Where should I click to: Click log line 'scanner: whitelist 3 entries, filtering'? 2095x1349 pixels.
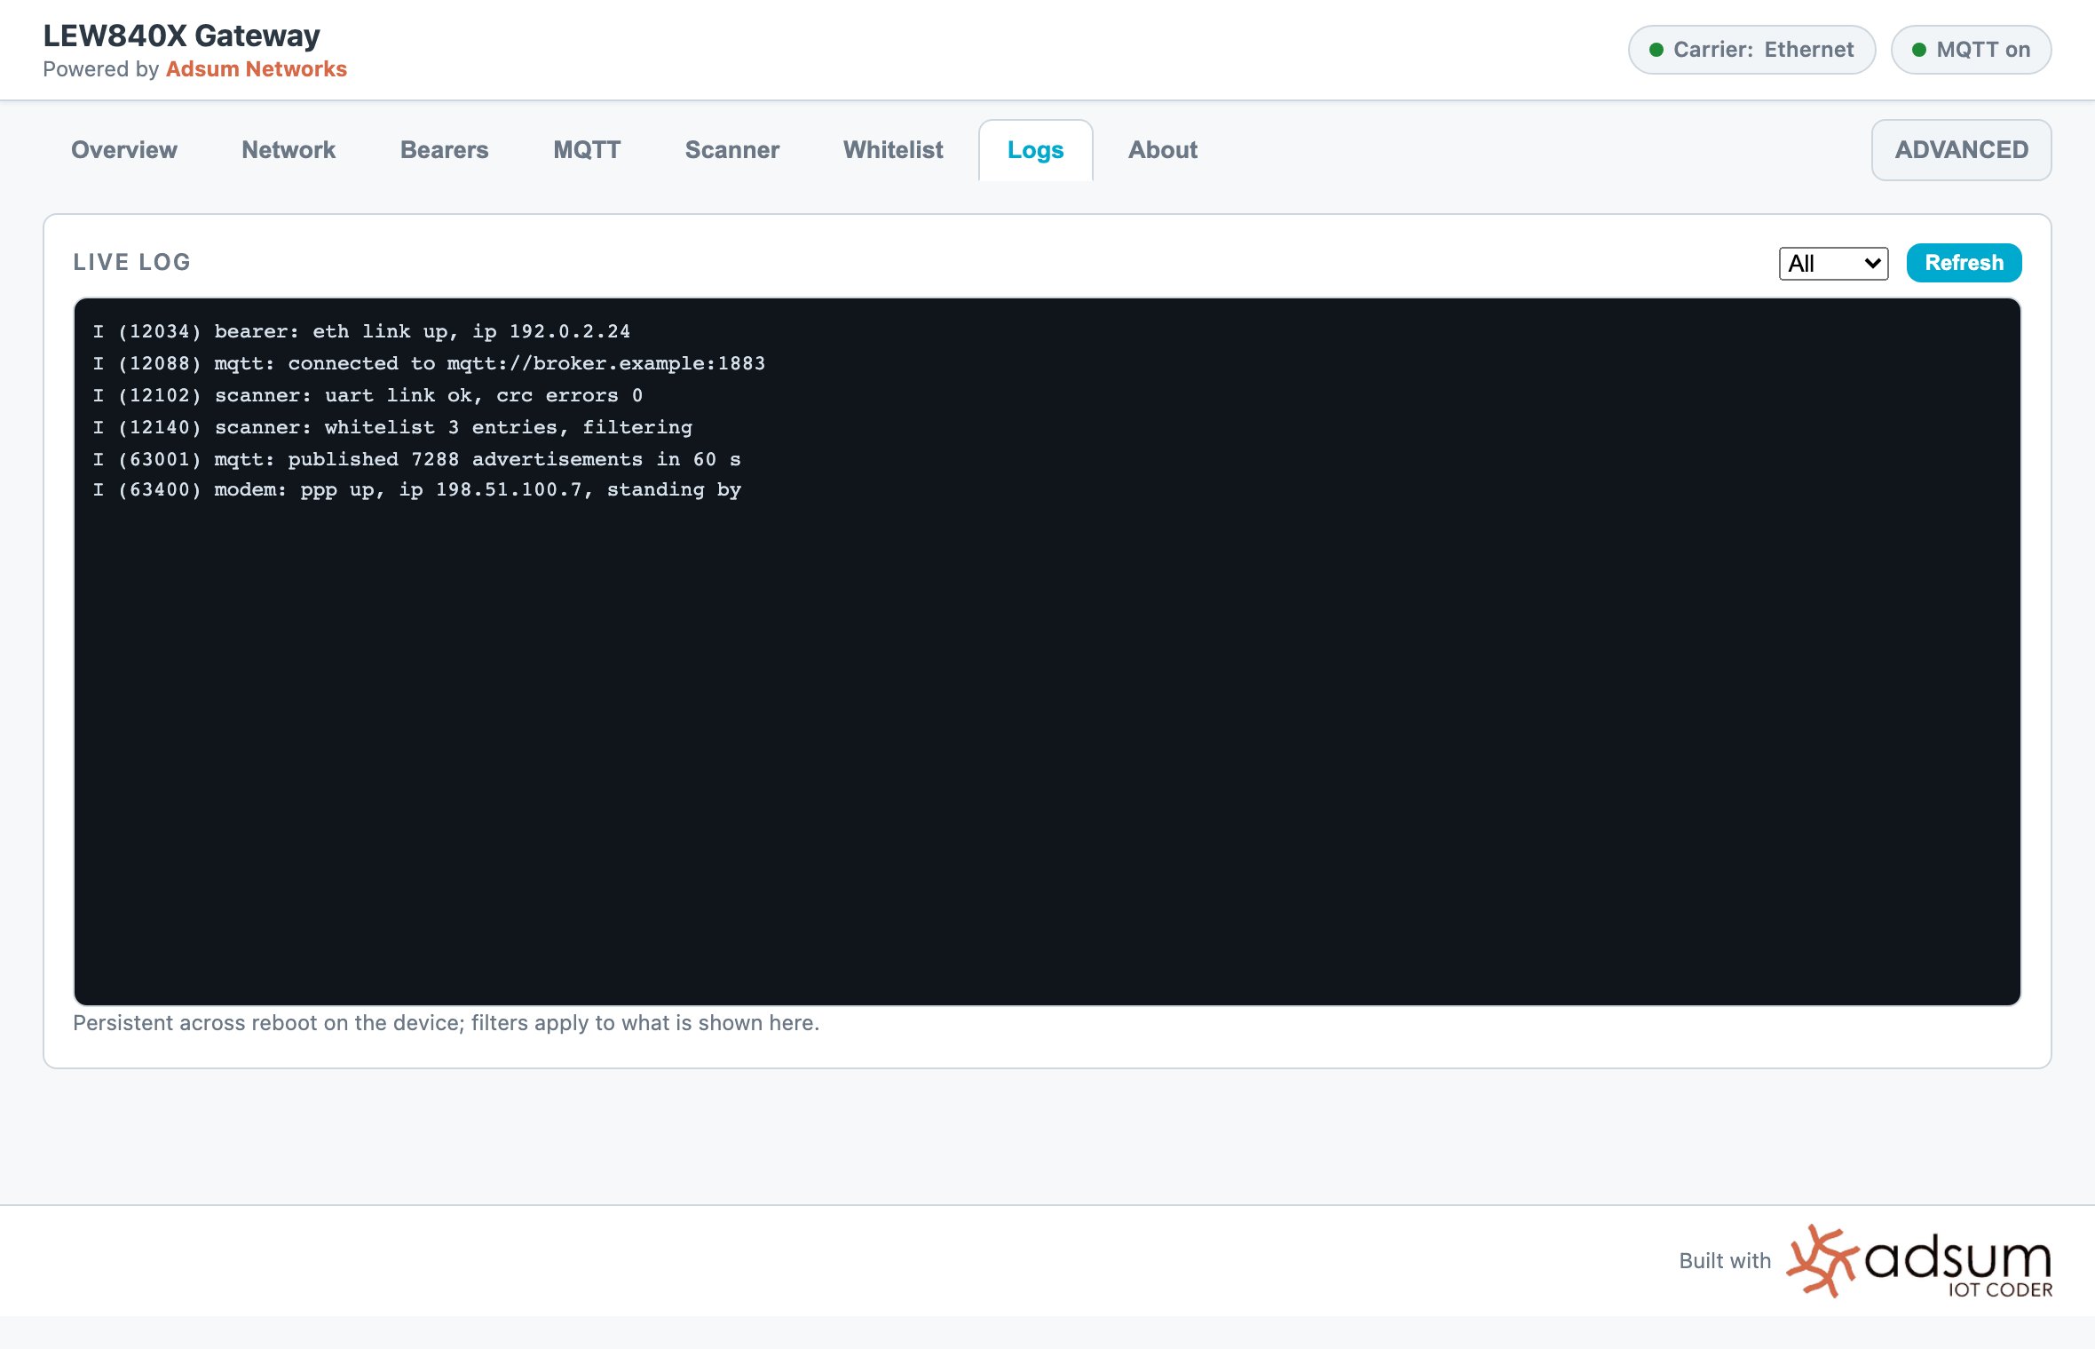click(x=392, y=427)
